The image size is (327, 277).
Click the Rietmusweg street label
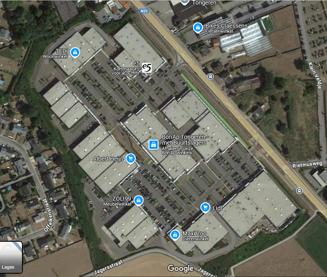[x=307, y=165]
